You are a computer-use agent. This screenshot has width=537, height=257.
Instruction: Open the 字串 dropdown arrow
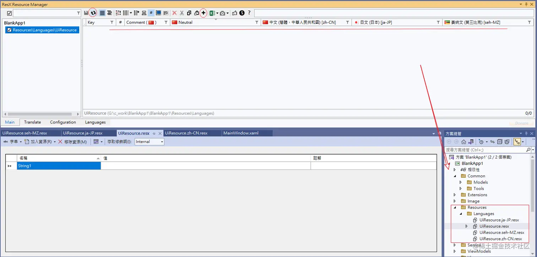click(21, 142)
